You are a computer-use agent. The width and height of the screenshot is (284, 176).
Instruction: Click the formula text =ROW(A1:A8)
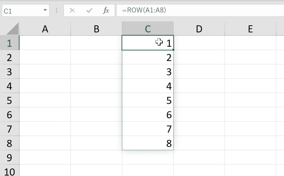[x=146, y=10]
